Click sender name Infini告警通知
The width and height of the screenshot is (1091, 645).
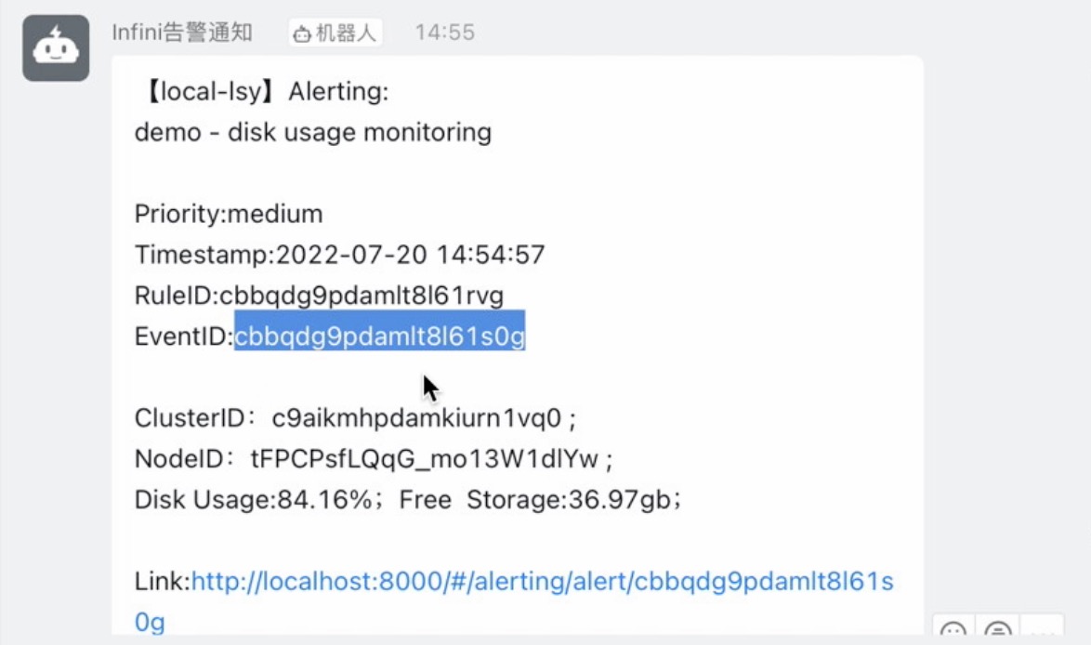182,33
